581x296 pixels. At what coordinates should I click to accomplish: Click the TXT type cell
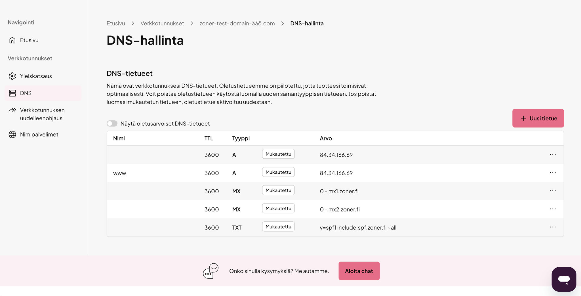point(237,228)
